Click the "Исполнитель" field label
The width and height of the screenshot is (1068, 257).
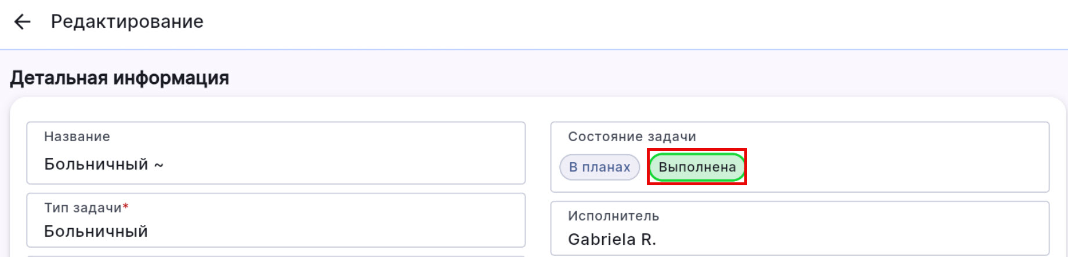click(613, 216)
